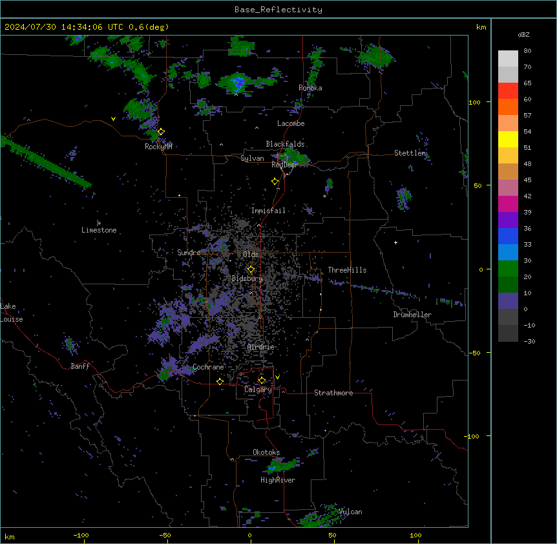Click the dBZ legend heading
This screenshot has width=557, height=544.
tap(523, 35)
